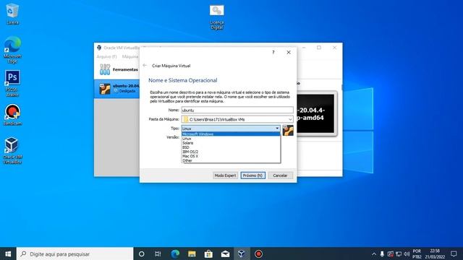Select Microsoft Windows from type list

pos(231,134)
